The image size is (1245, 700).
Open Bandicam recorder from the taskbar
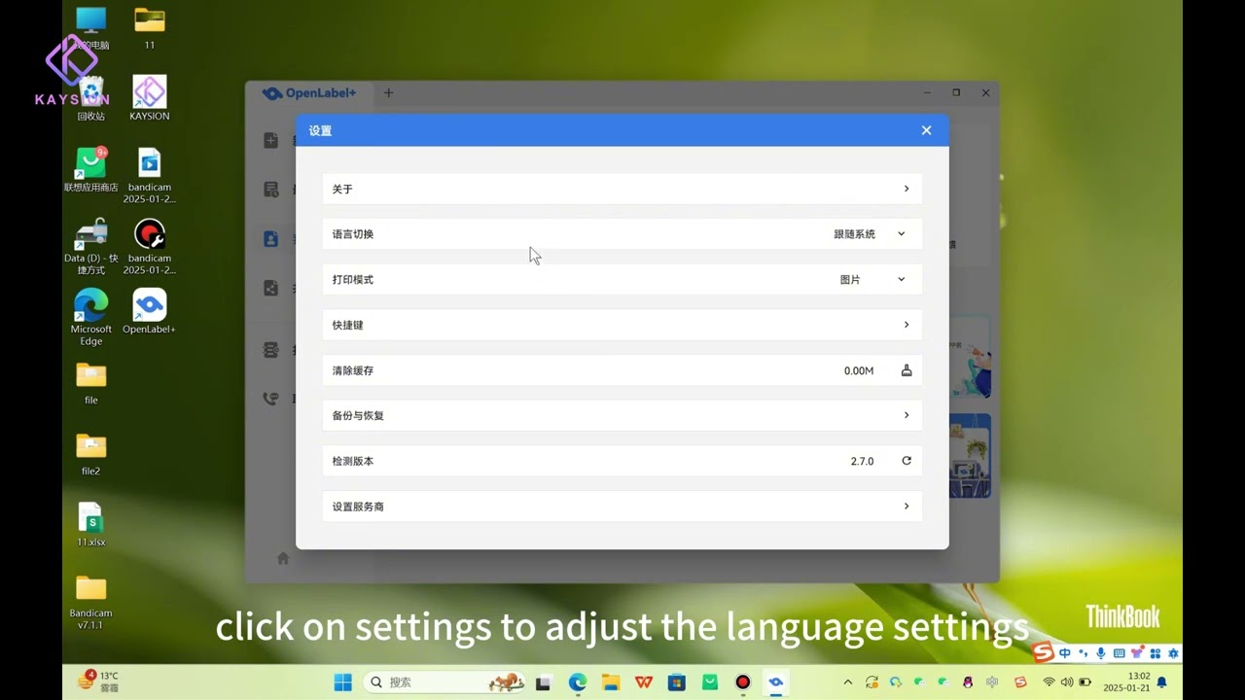743,682
